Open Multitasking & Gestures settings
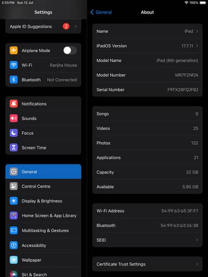Image resolution: width=208 pixels, height=277 pixels. (43, 230)
